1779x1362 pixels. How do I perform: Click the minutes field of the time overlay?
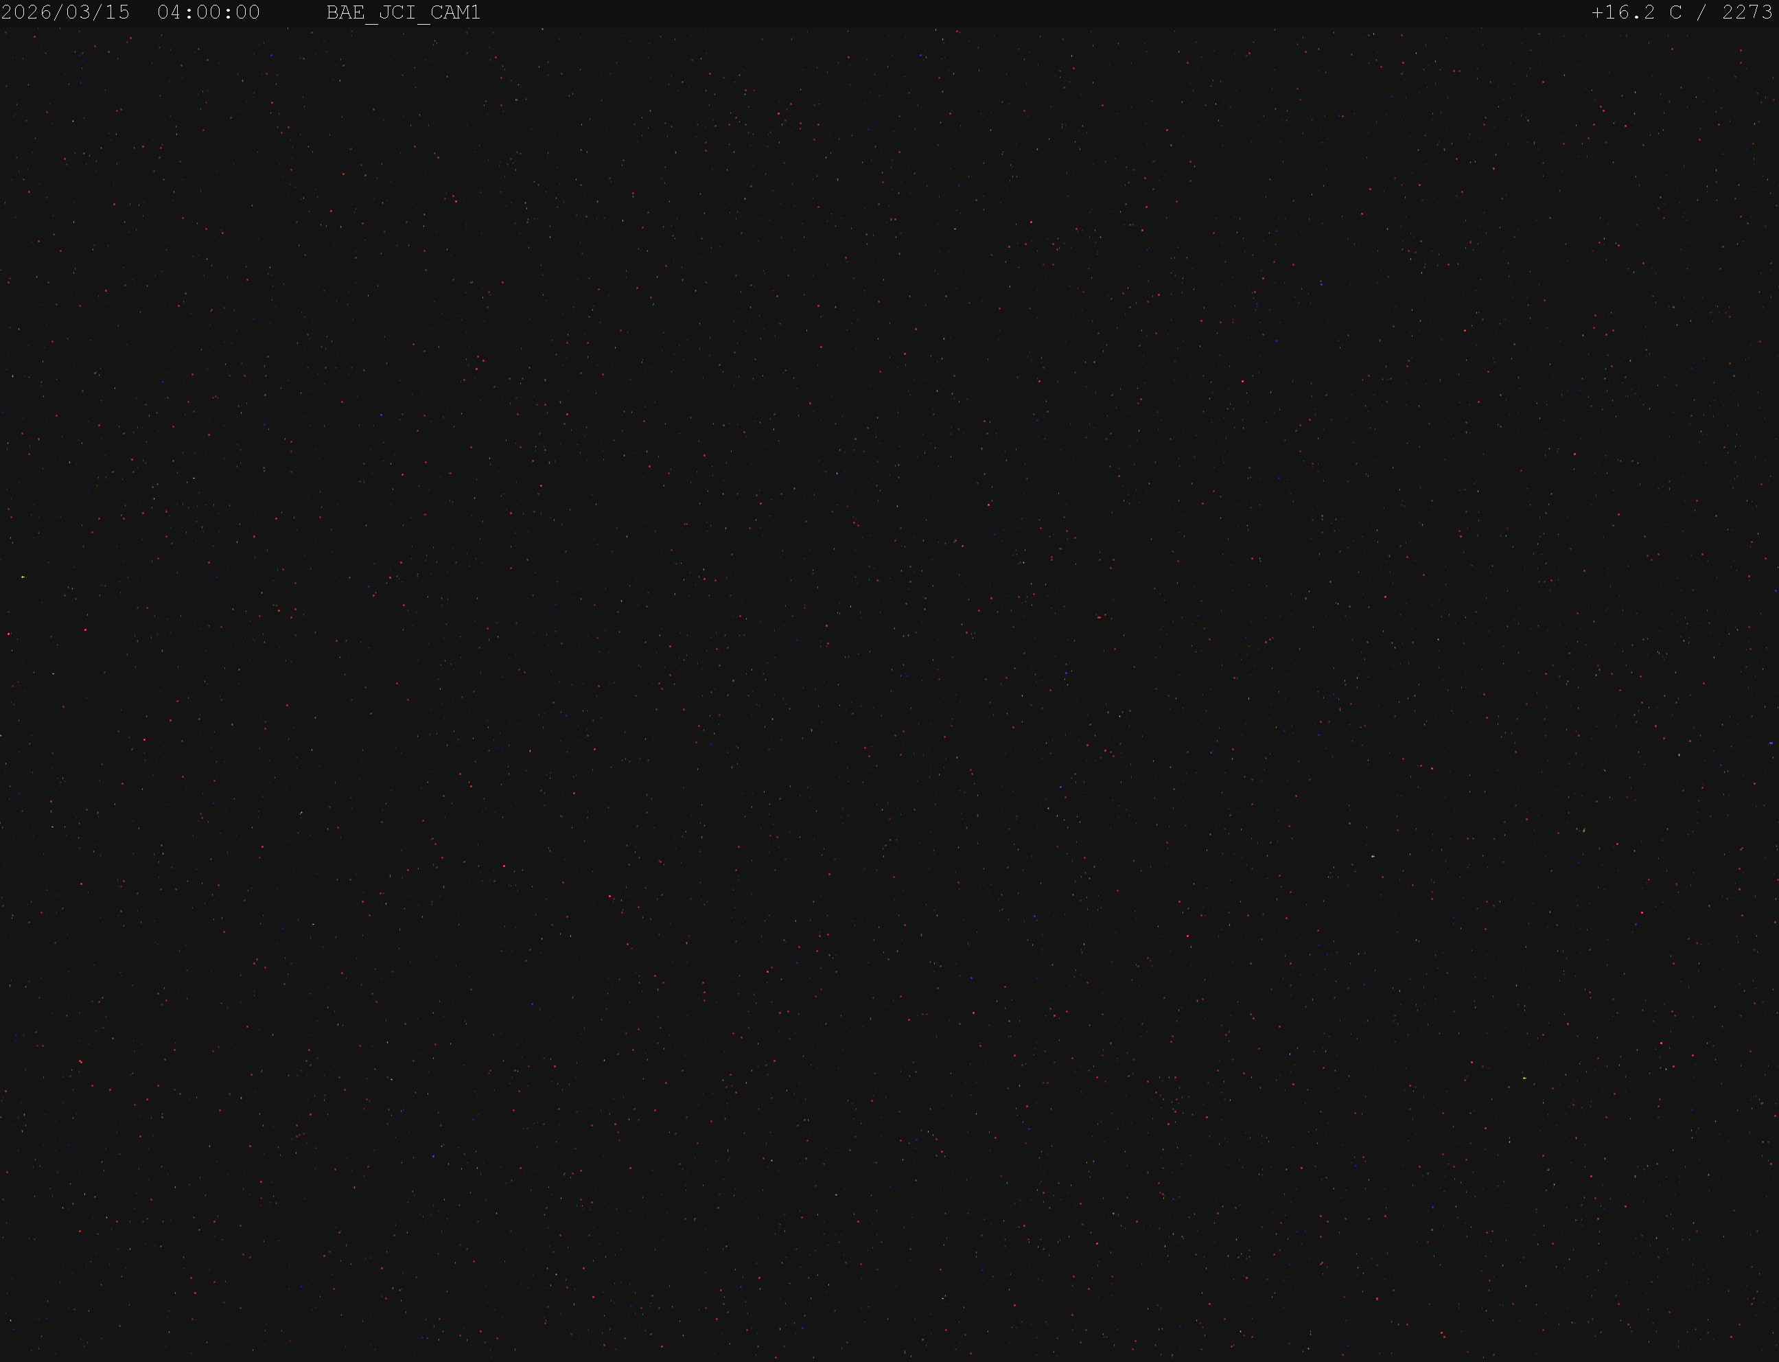pyautogui.click(x=208, y=12)
